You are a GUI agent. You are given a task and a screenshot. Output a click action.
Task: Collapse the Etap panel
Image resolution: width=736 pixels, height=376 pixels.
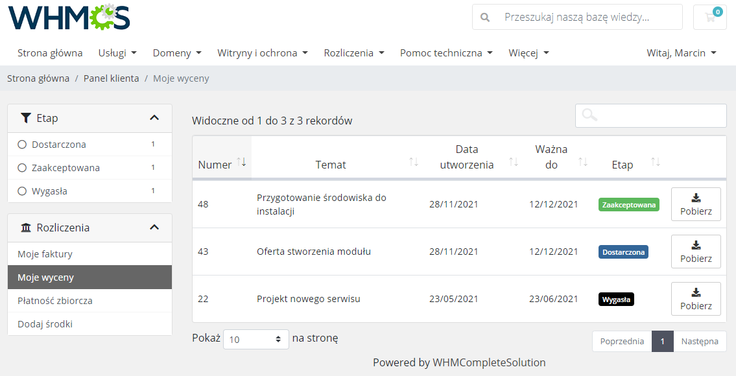point(154,118)
